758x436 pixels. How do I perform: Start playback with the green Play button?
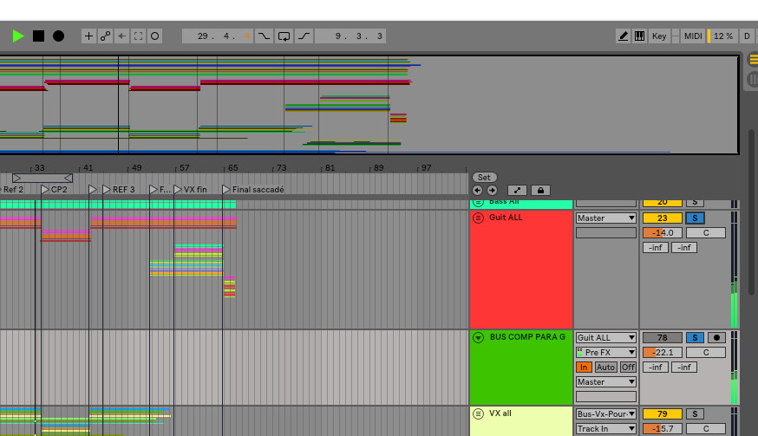18,36
